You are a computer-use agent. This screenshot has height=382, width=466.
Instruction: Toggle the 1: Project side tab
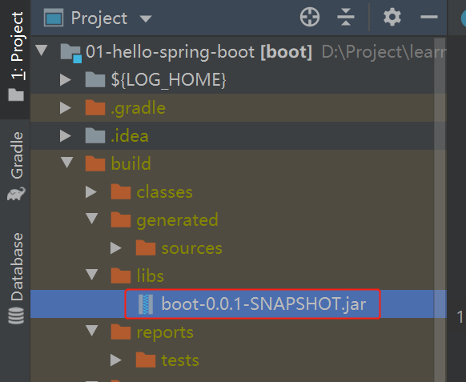(15, 57)
